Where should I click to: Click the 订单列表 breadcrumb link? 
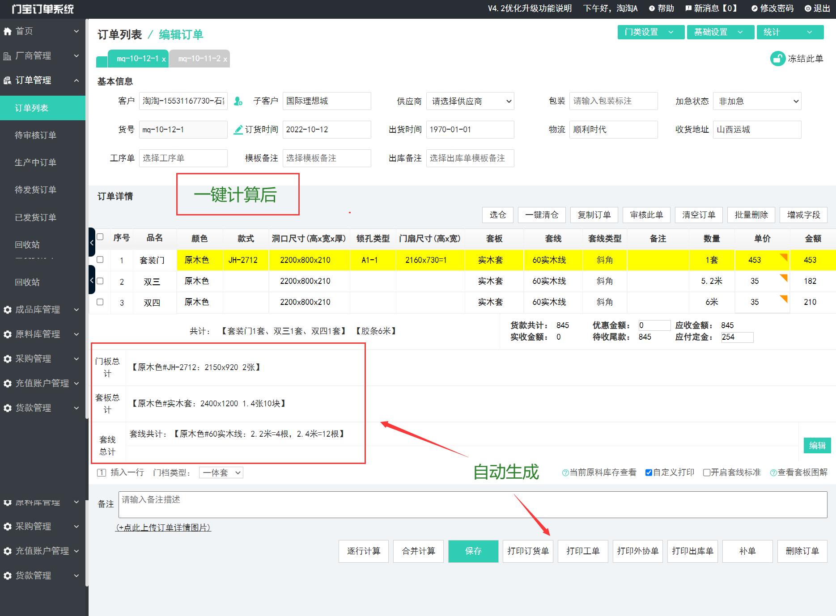pyautogui.click(x=119, y=34)
